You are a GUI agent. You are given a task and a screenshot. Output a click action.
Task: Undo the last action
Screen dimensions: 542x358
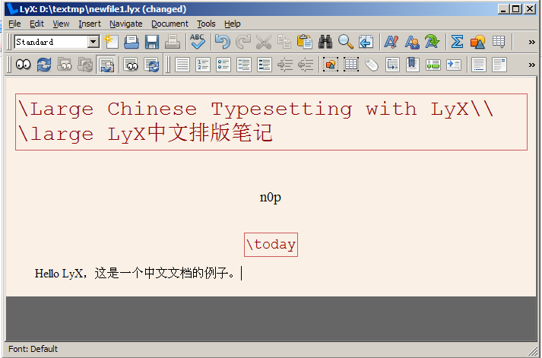222,42
